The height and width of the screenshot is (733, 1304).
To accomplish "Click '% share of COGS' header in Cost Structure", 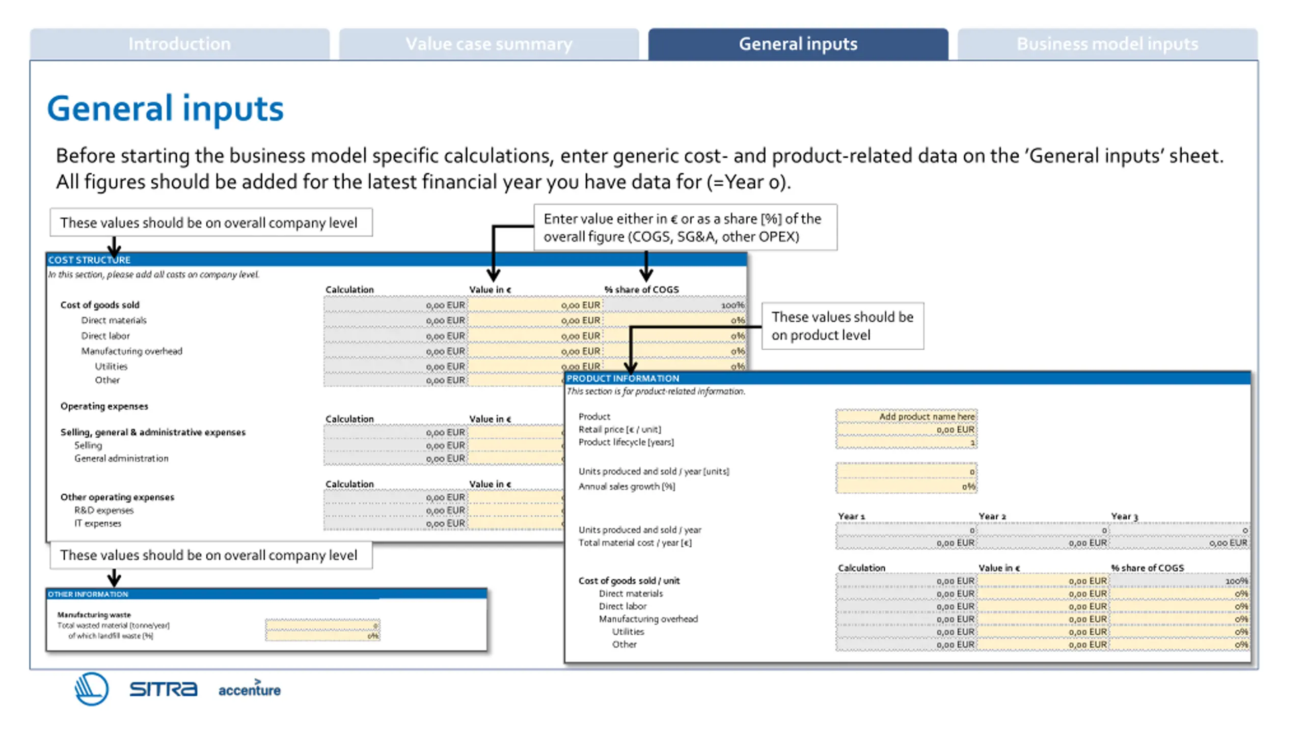I will tap(641, 289).
